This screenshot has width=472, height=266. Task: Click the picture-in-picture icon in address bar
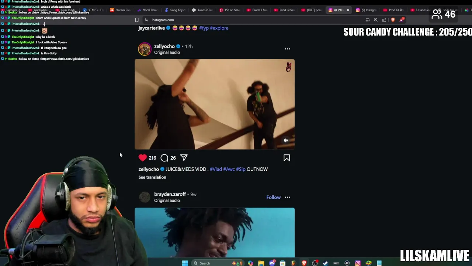[x=367, y=20]
